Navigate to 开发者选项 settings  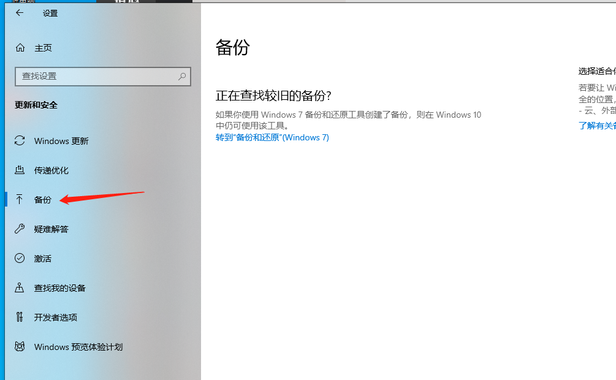pos(55,317)
